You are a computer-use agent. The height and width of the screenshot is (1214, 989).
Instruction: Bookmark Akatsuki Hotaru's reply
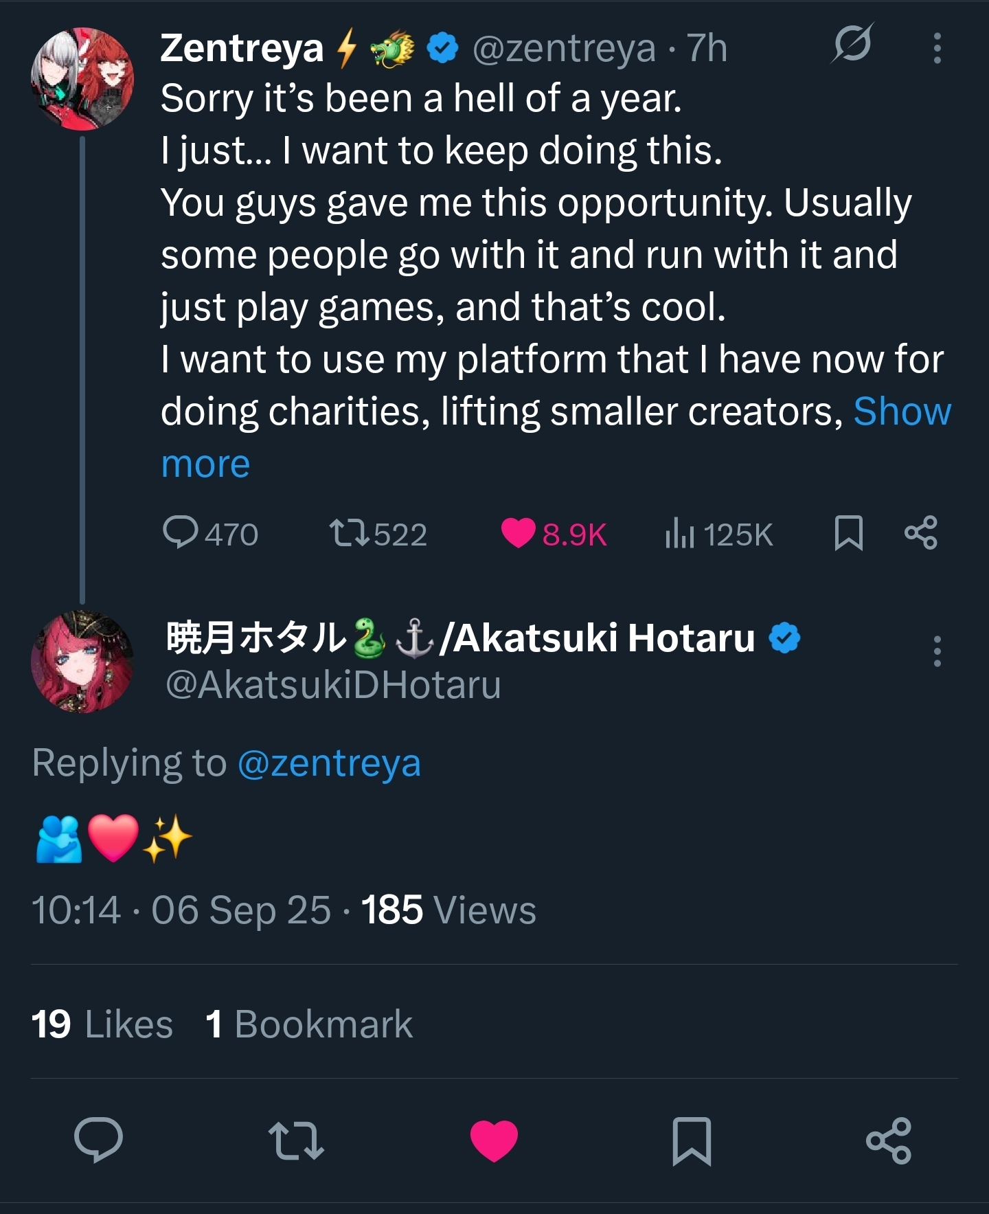coord(692,1141)
